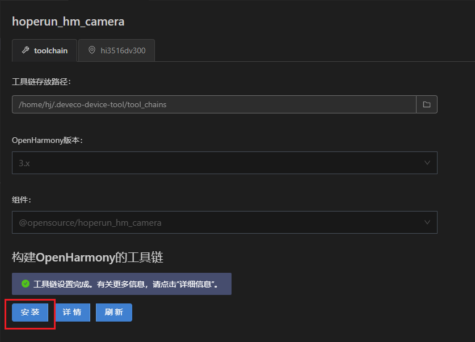Click the 工具链存放路径 label
The image size is (475, 342).
41,82
